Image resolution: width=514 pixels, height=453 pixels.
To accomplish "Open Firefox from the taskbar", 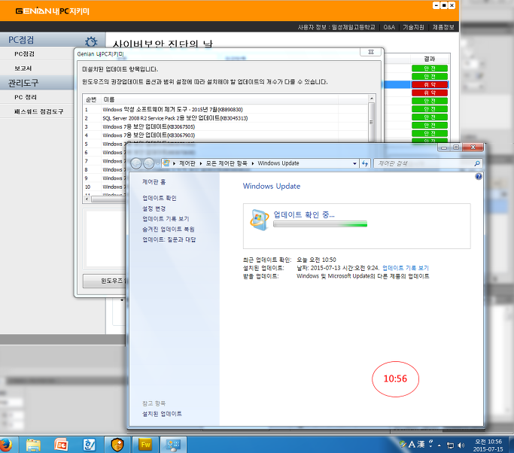I will pos(5,445).
